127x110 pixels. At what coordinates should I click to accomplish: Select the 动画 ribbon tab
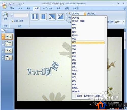pos(37,8)
